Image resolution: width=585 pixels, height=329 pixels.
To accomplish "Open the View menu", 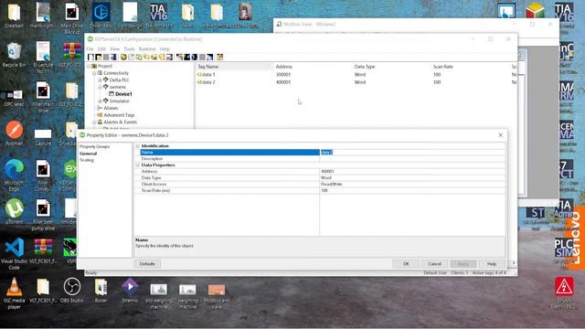I will click(x=115, y=48).
